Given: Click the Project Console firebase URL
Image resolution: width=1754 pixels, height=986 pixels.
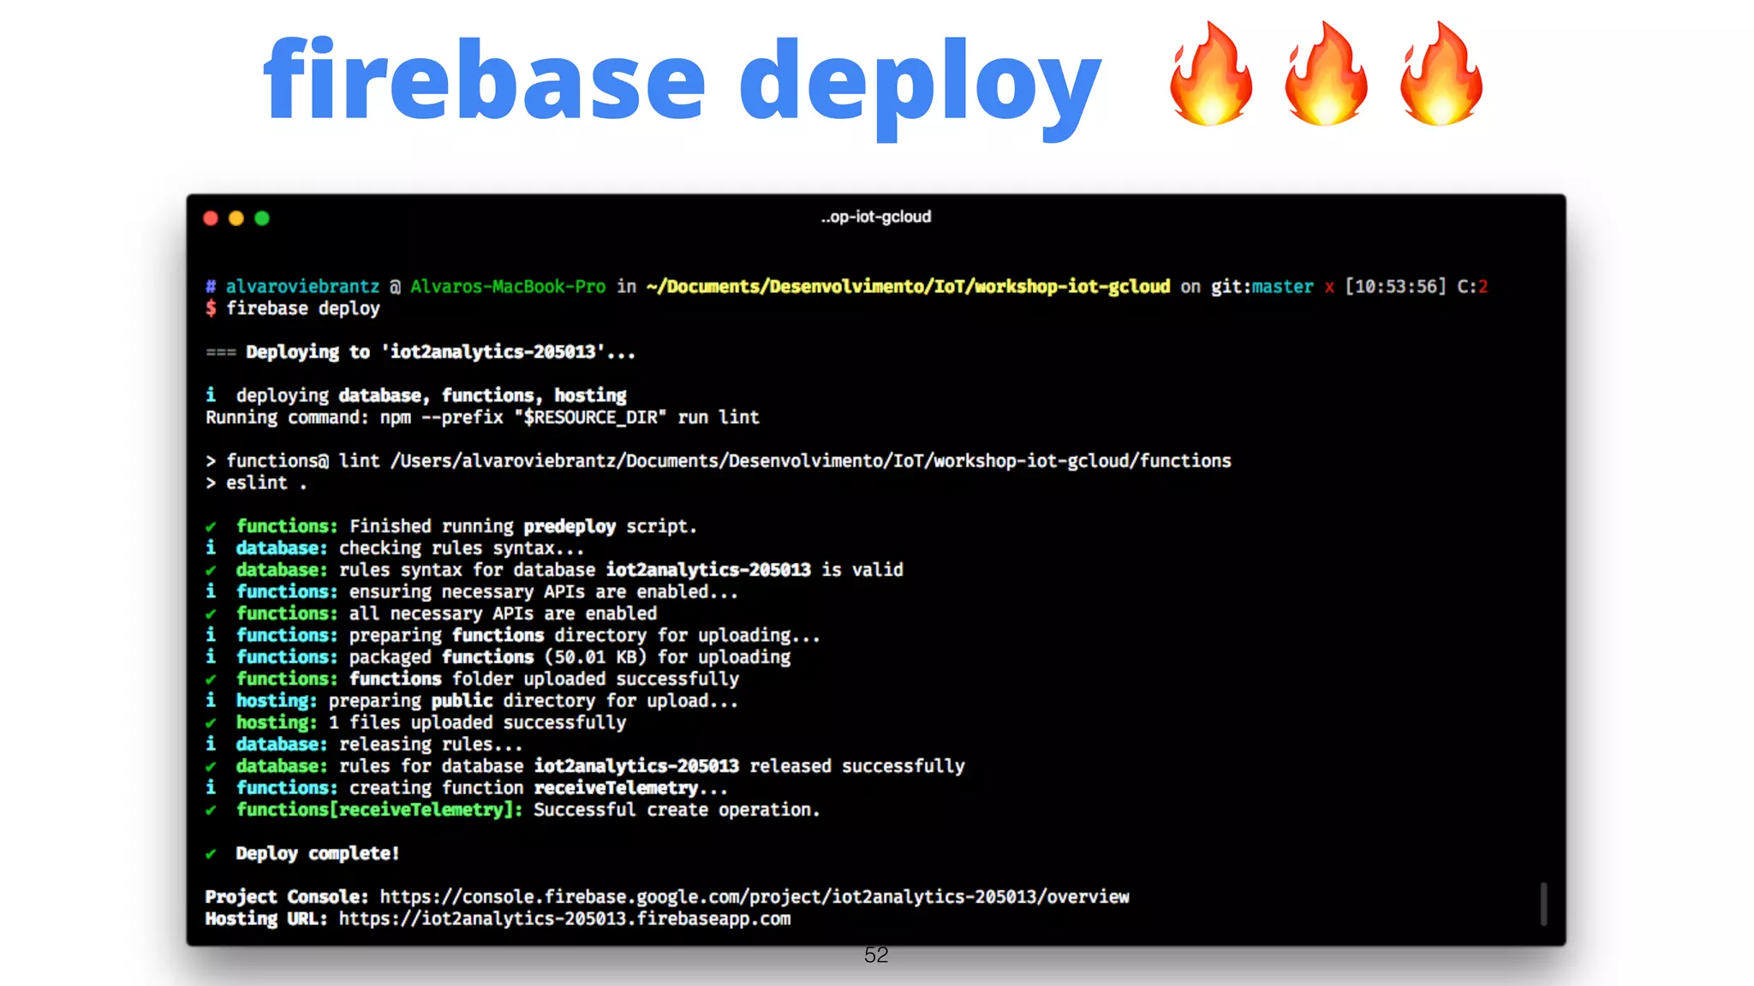Looking at the screenshot, I should 755,897.
